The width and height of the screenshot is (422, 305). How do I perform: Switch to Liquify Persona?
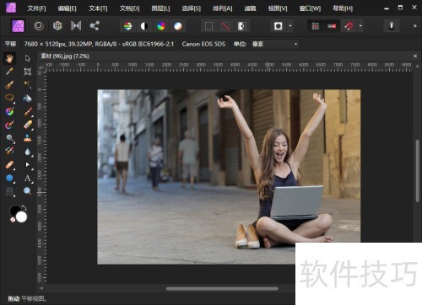point(39,26)
